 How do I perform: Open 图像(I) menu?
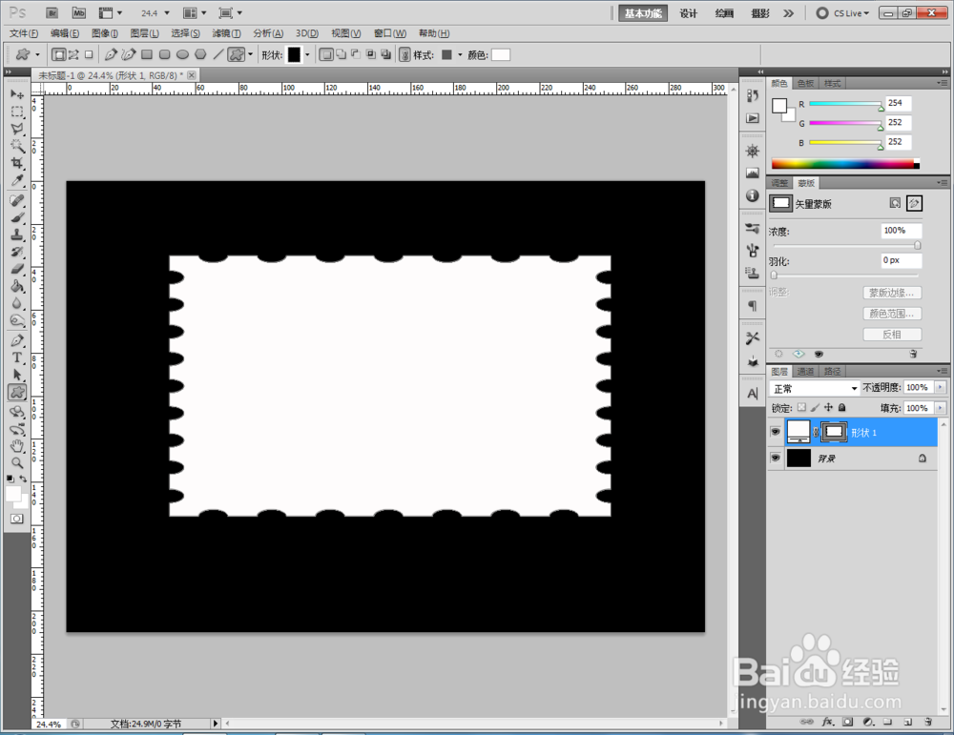coord(105,32)
